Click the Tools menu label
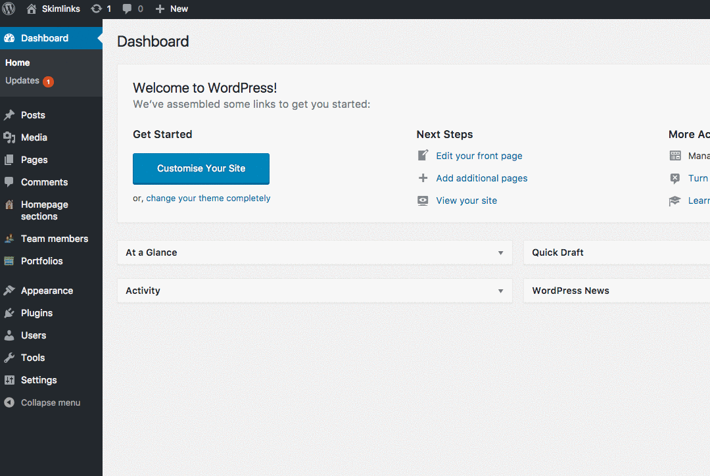710x476 pixels. pos(33,358)
